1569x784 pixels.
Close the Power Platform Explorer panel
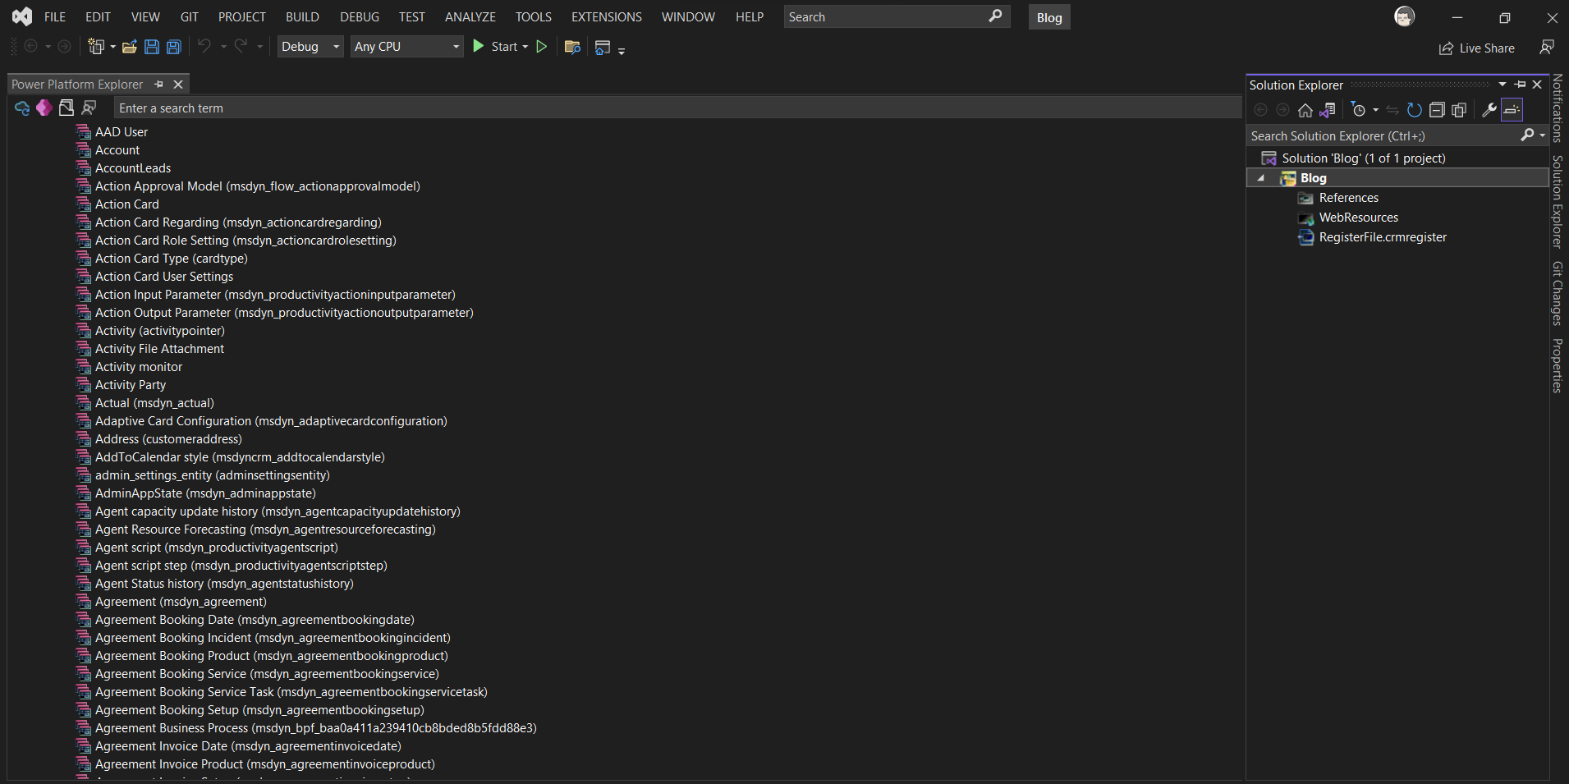pyautogui.click(x=178, y=84)
